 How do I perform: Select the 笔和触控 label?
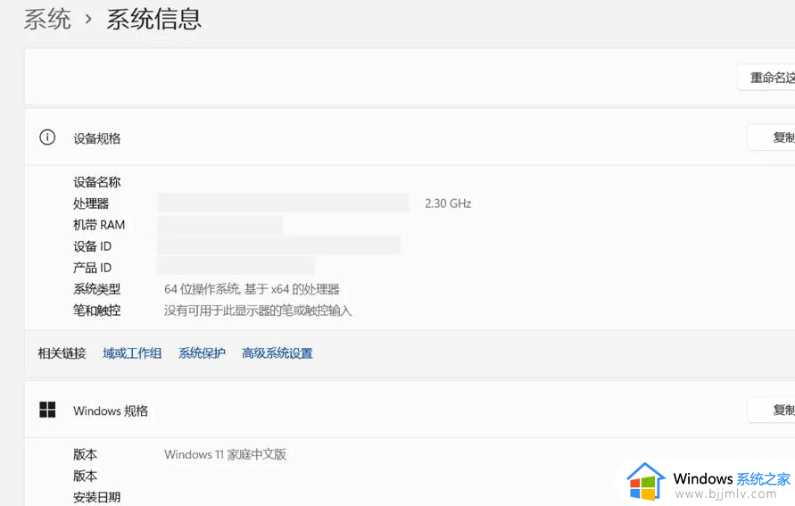pyautogui.click(x=97, y=311)
